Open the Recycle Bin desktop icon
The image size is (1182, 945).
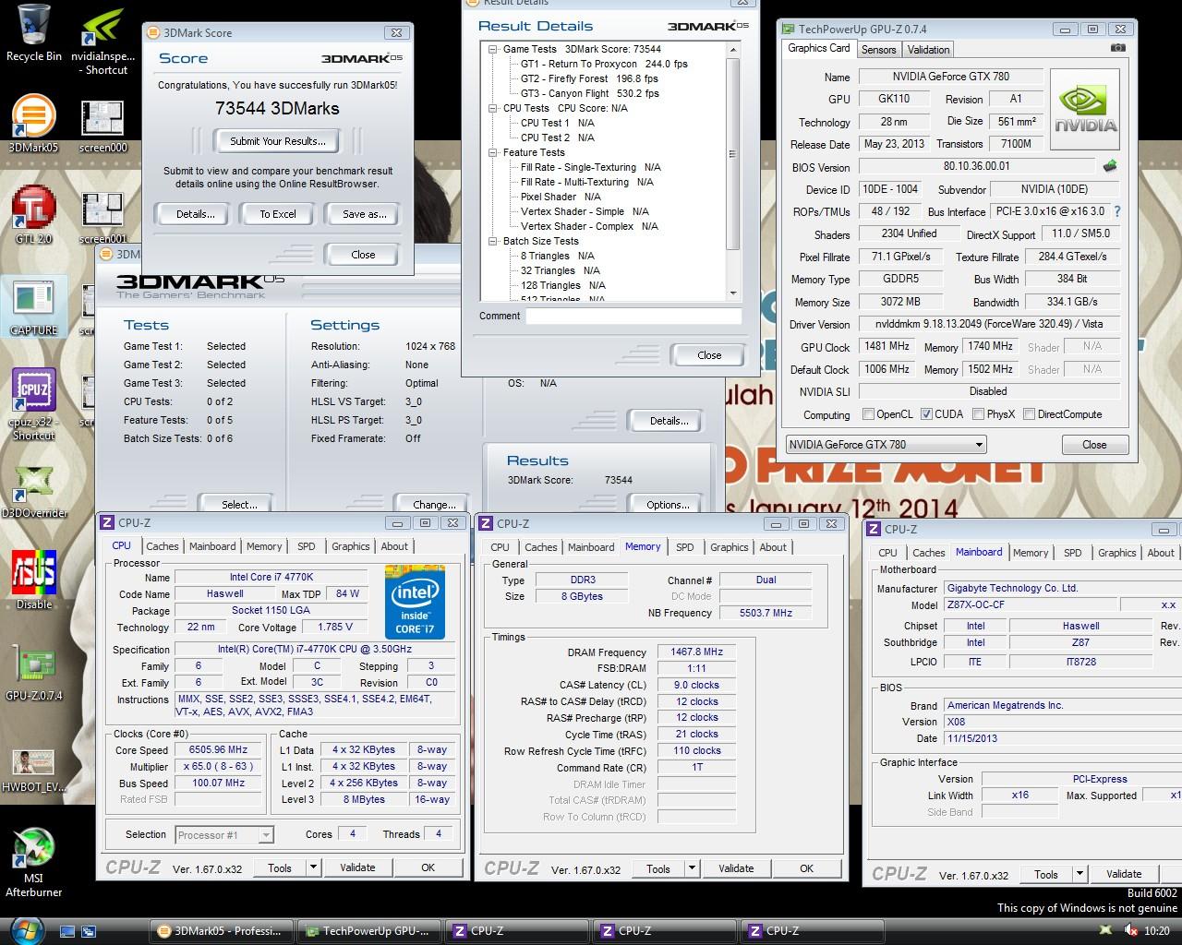34,32
